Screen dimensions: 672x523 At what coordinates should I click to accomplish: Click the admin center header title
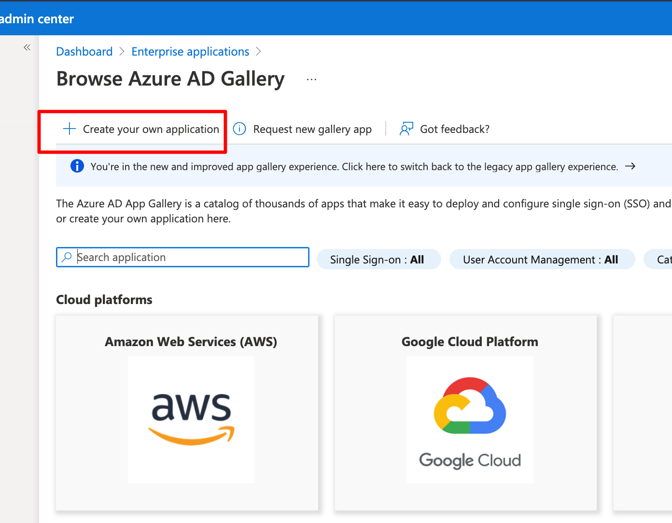pyautogui.click(x=37, y=19)
